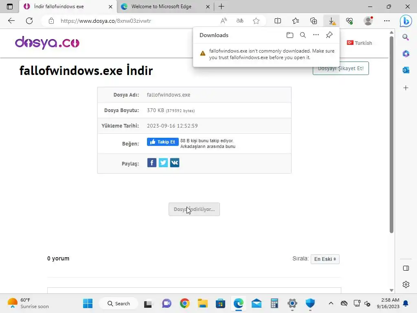
Task: Open weather widget showing 60°F
Action: (28, 303)
